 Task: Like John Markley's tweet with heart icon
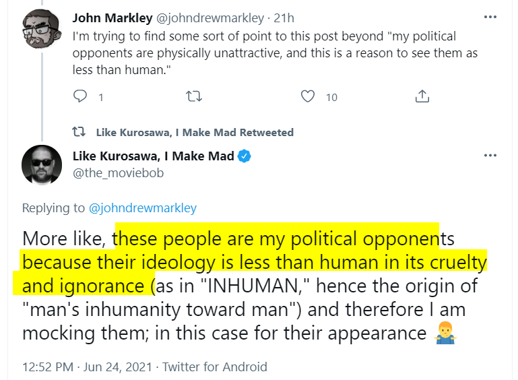pos(308,96)
